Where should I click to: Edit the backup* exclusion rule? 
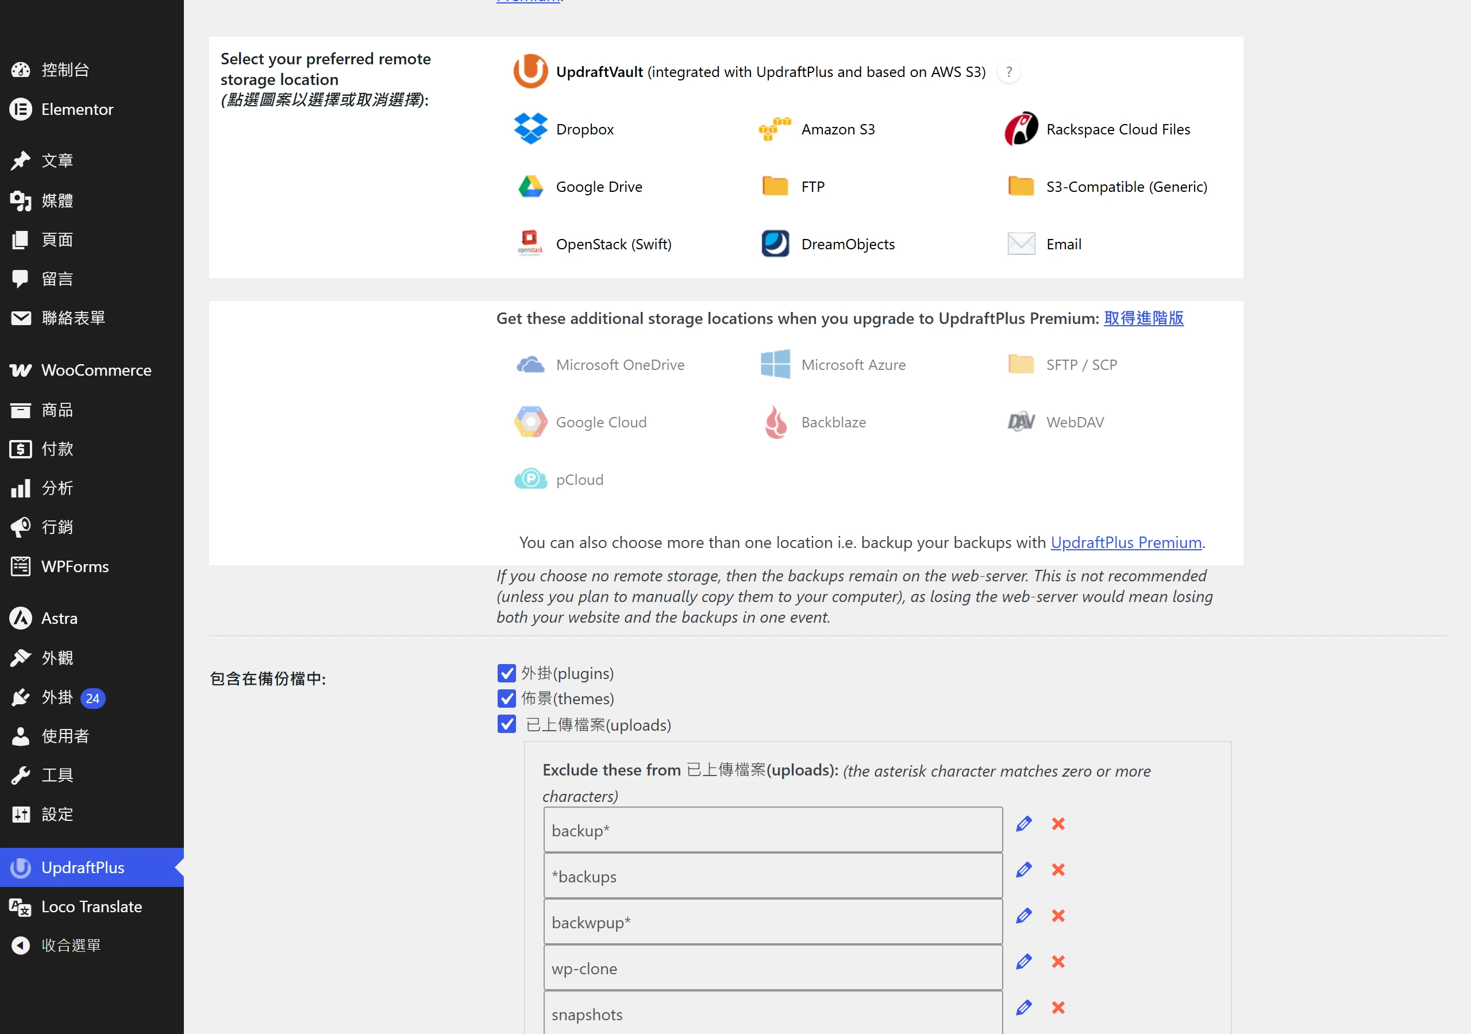1024,824
